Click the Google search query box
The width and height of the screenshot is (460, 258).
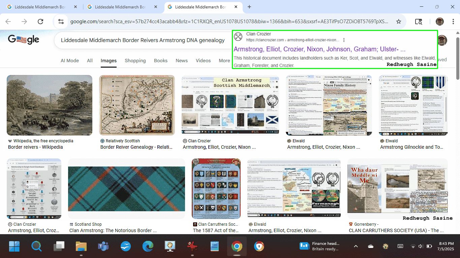pyautogui.click(x=143, y=40)
